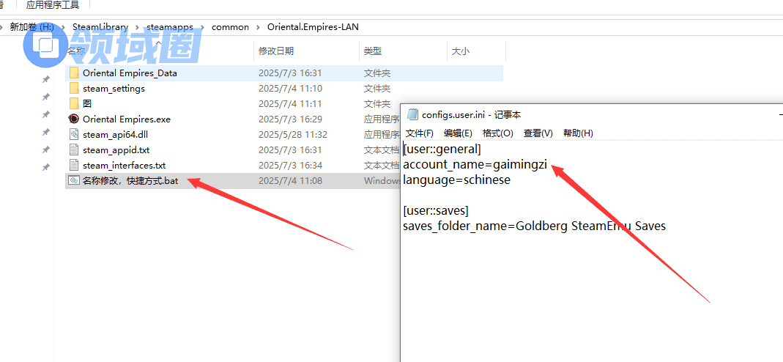Expand the chevron after SteamLibrary in address bar
The image size is (783, 362).
[137, 27]
